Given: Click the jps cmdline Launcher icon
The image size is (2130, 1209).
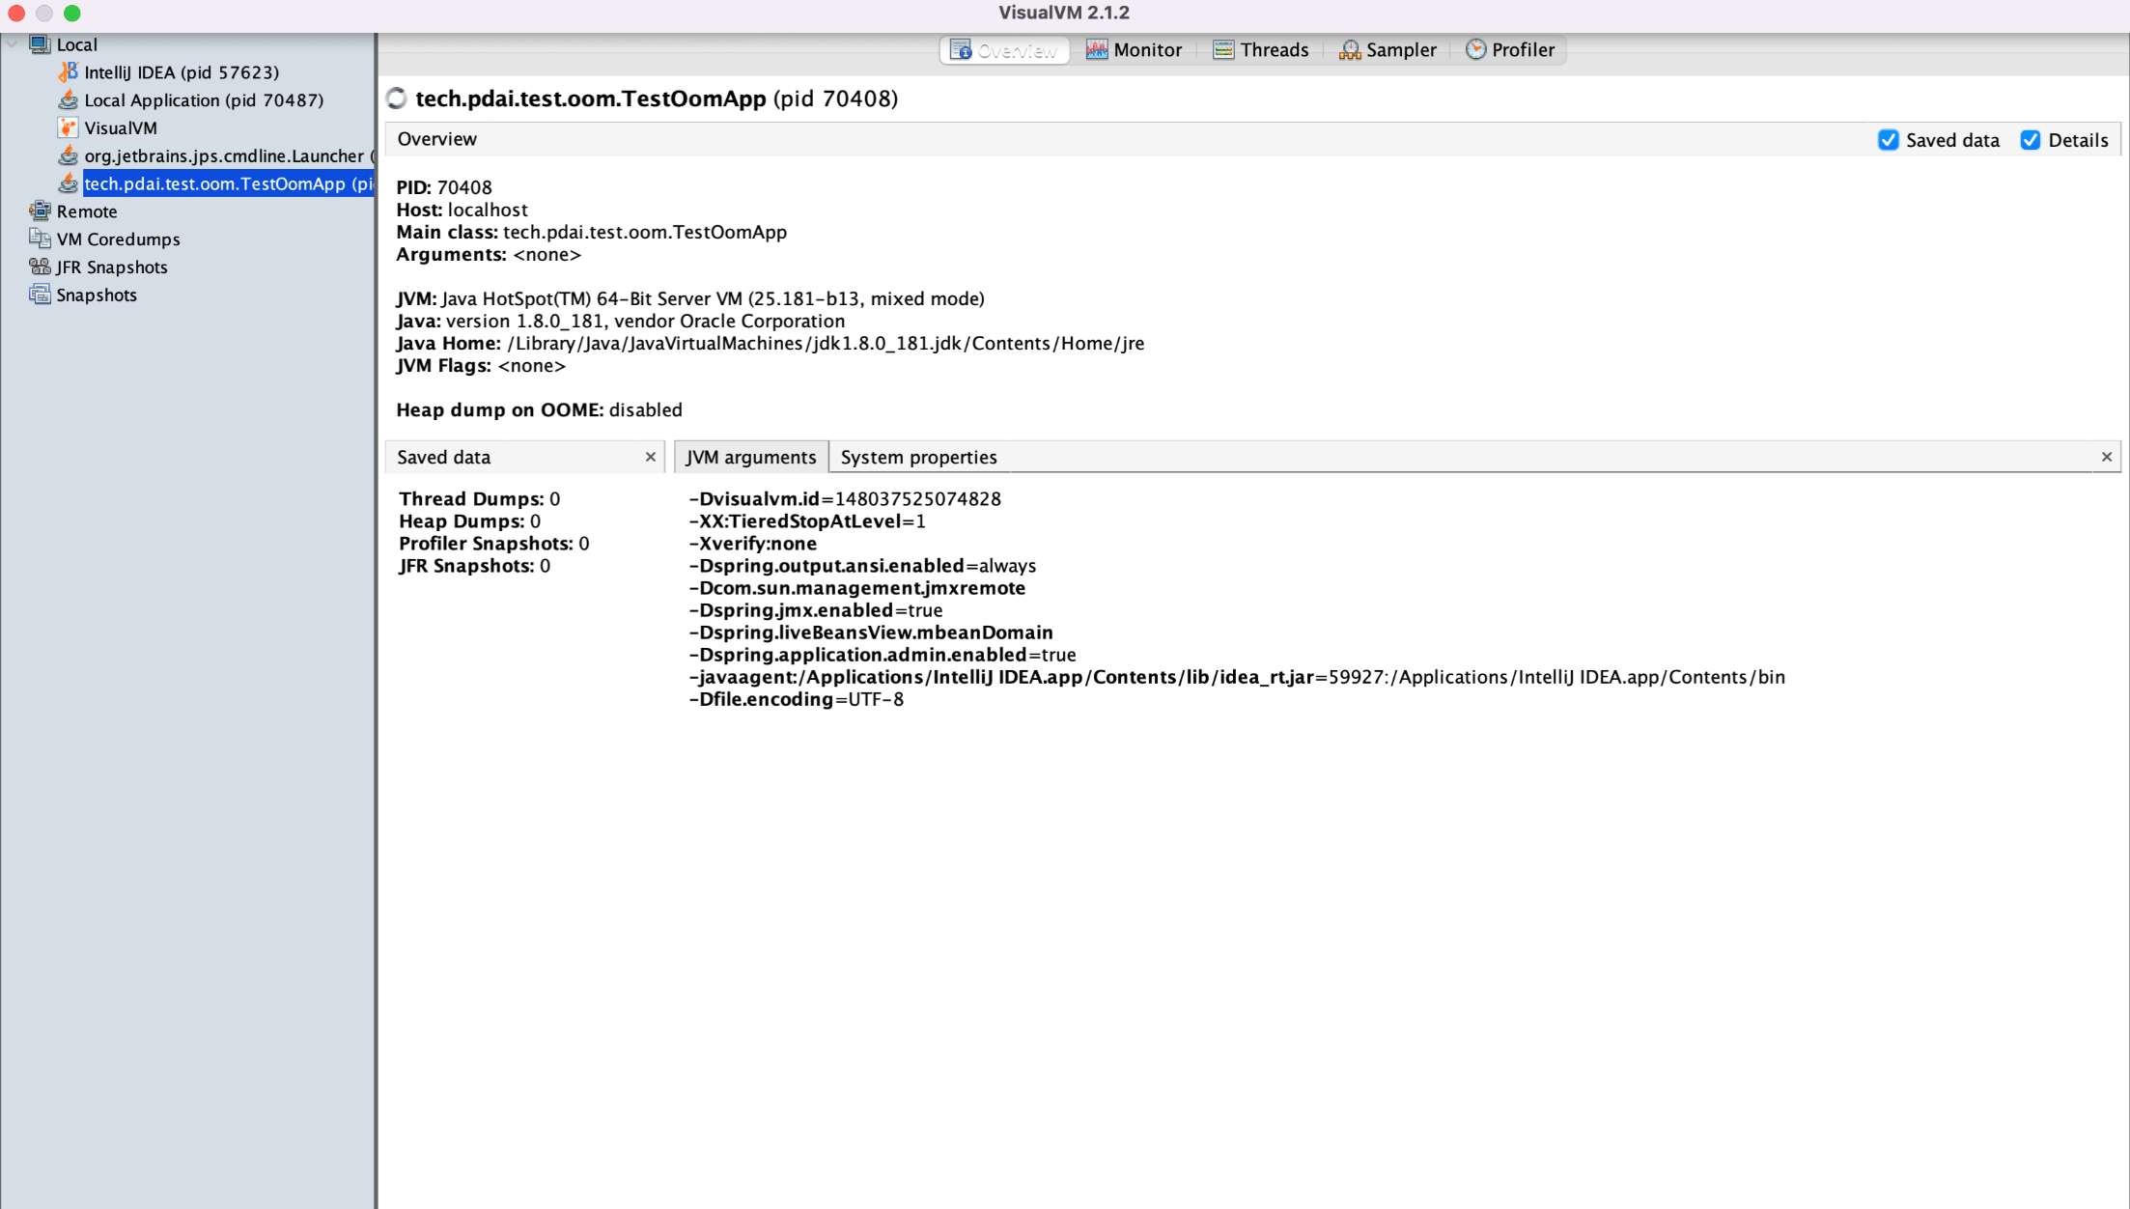Looking at the screenshot, I should click(x=68, y=155).
